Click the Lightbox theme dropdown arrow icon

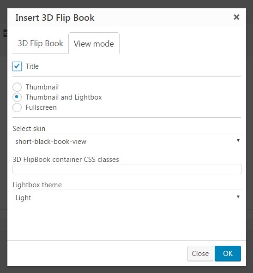coord(238,197)
